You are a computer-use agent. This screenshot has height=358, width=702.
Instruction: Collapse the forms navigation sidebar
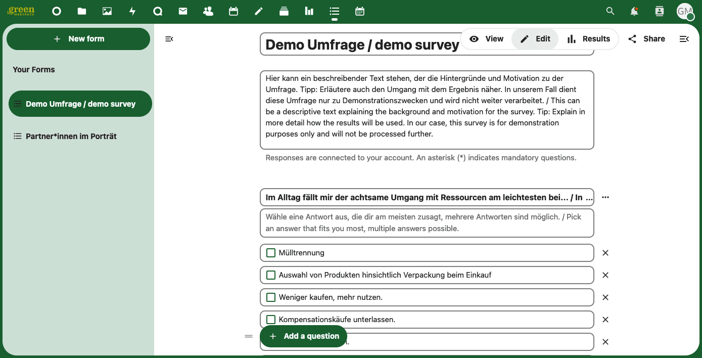coord(169,39)
